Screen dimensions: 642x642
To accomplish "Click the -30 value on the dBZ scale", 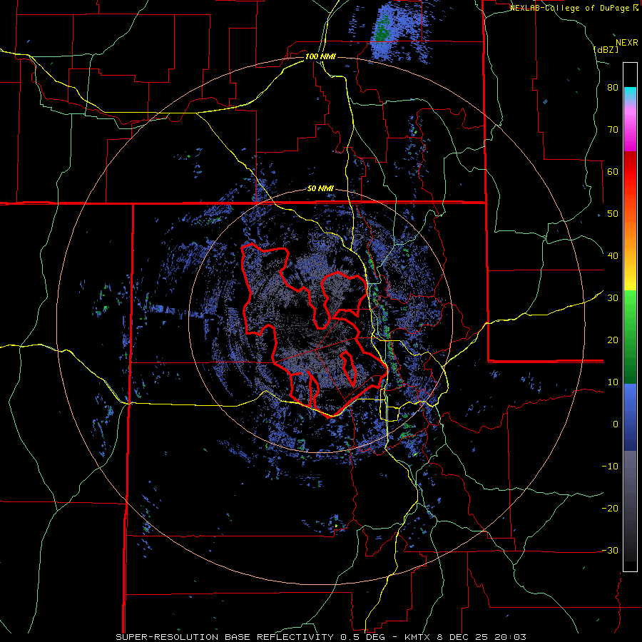I will 610,550.
